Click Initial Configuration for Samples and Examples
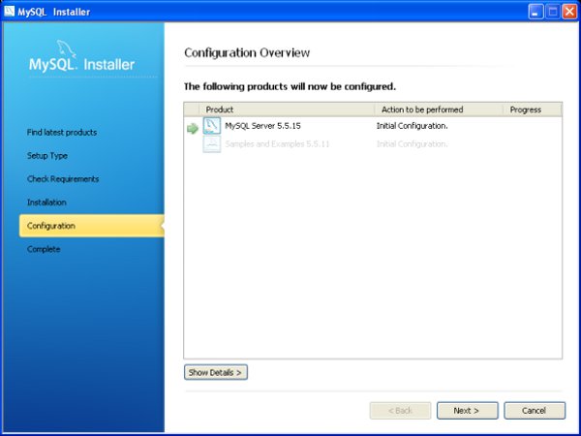The height and width of the screenshot is (436, 581). 413,143
